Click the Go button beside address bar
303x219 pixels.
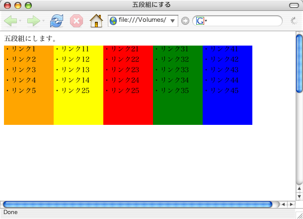pos(185,21)
